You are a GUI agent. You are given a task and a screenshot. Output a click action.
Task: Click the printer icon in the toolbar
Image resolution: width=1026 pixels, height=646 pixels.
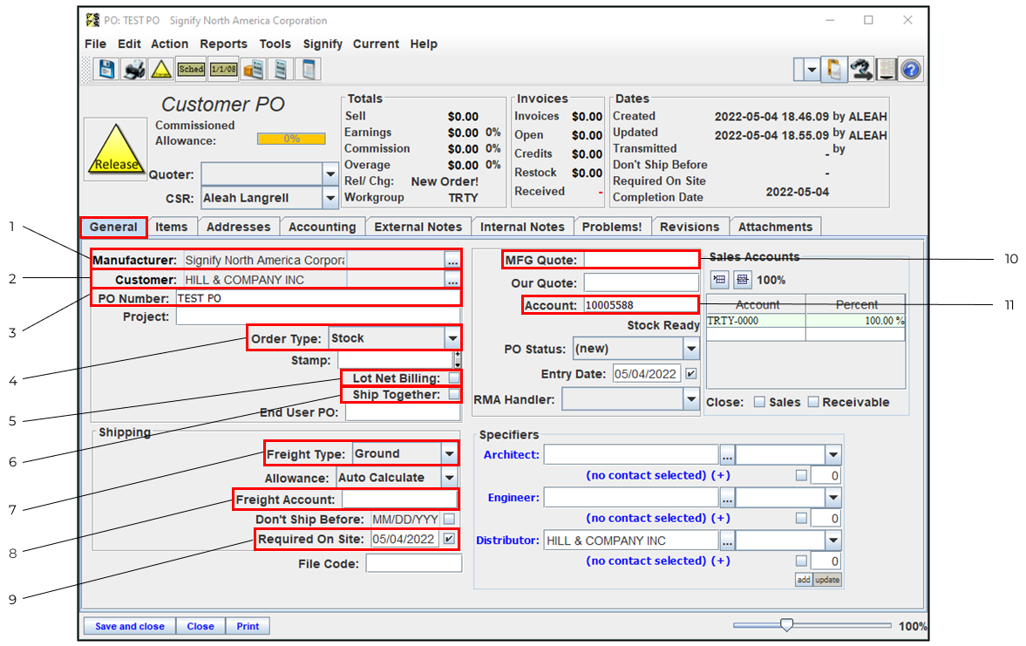pyautogui.click(x=134, y=70)
